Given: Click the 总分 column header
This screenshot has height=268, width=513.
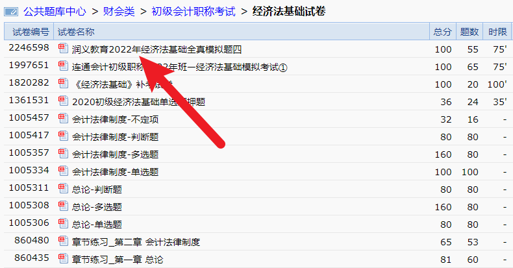Looking at the screenshot, I should [x=443, y=32].
